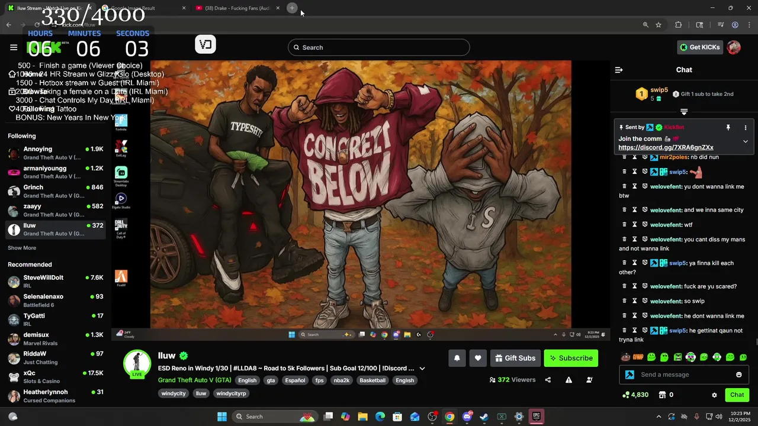This screenshot has height=426, width=758.
Task: Report the stream with warning icon
Action: pos(568,380)
